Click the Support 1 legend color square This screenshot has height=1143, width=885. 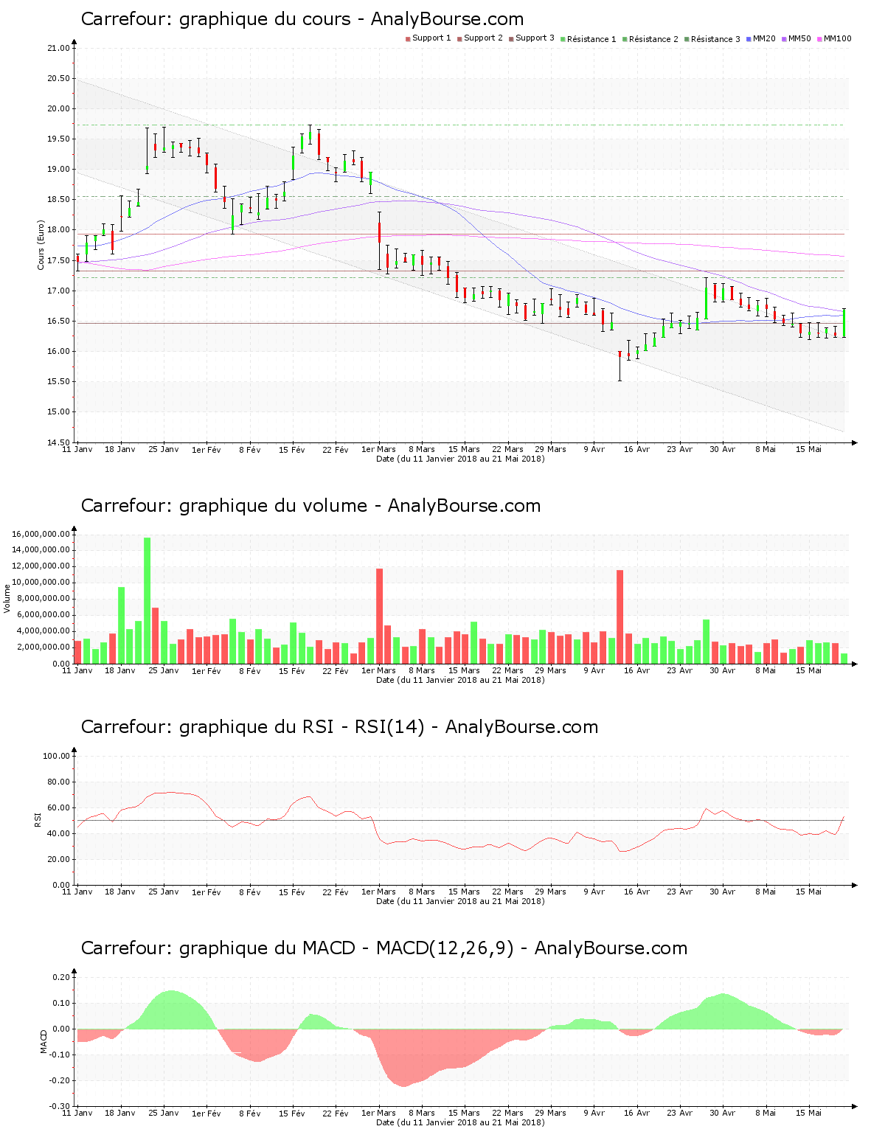(408, 39)
